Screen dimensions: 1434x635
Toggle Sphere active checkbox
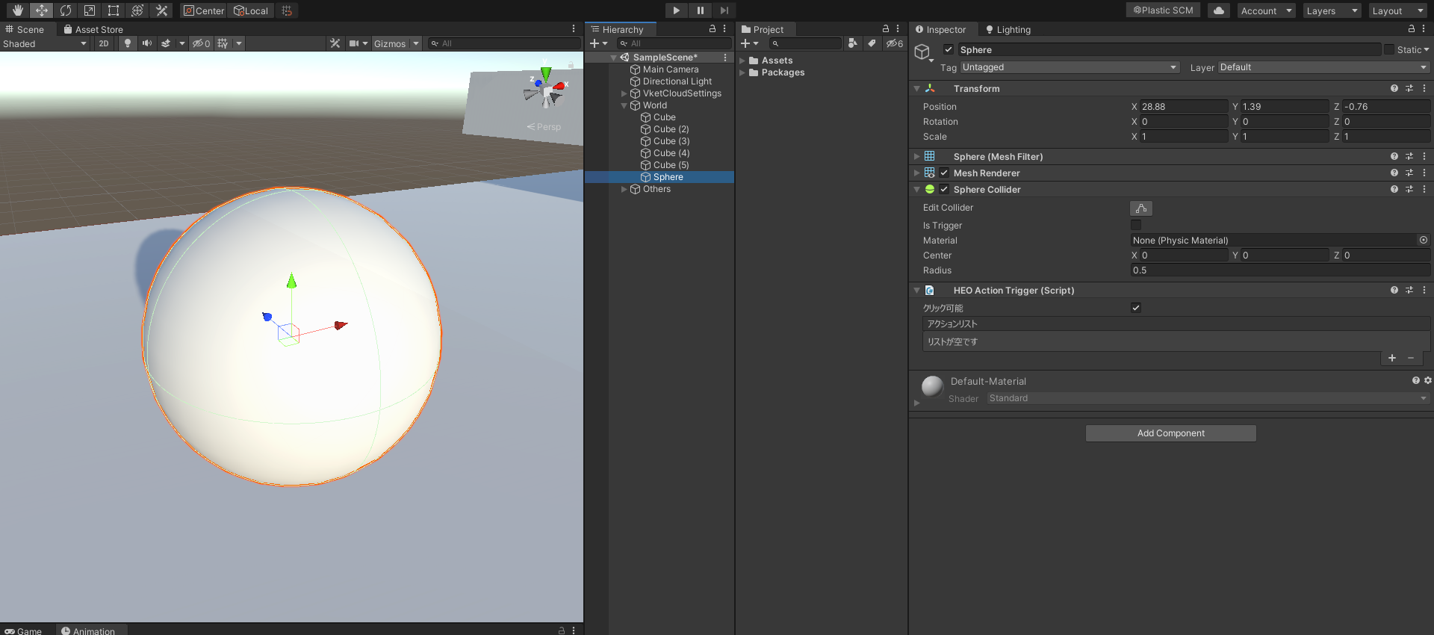point(949,49)
